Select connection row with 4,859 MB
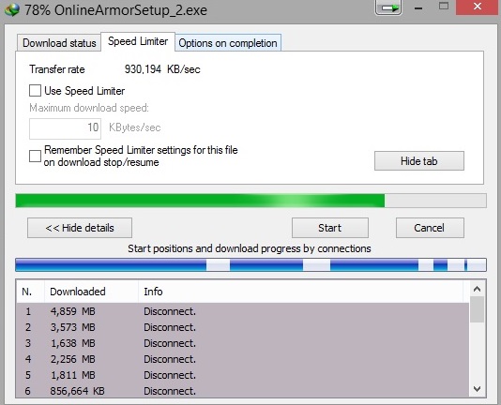Viewport: 501px width, 405px height. [x=243, y=311]
